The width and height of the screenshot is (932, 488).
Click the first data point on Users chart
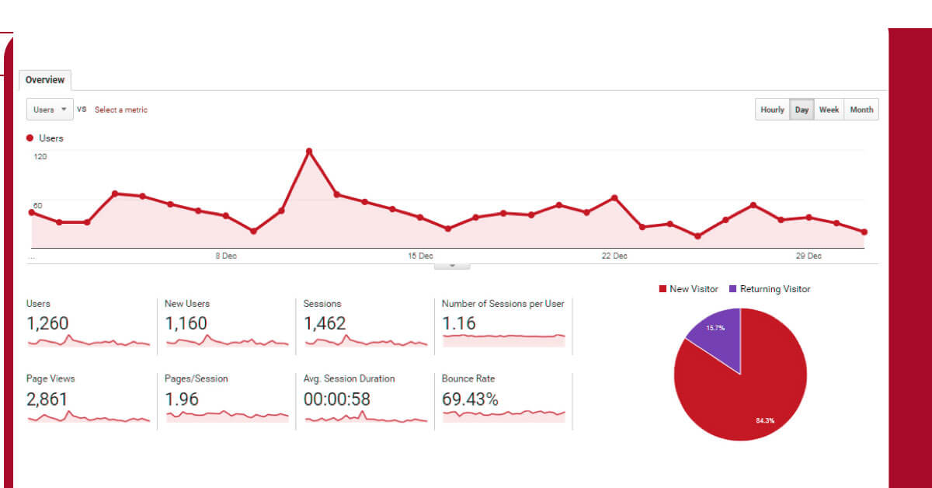[x=32, y=212]
